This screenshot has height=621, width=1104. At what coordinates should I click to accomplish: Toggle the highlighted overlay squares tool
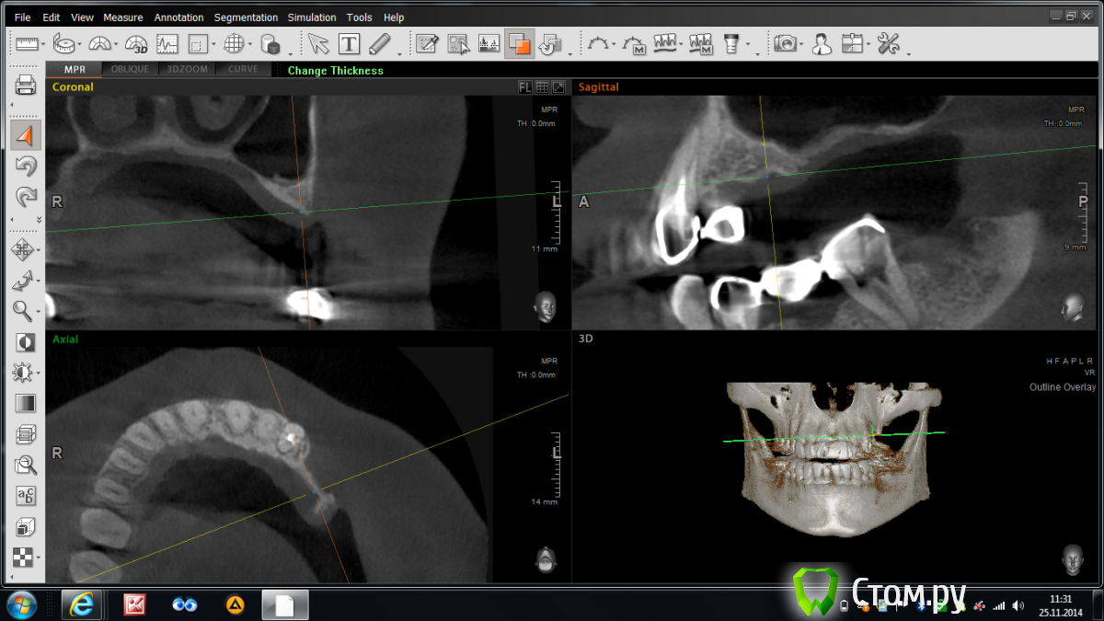click(519, 43)
